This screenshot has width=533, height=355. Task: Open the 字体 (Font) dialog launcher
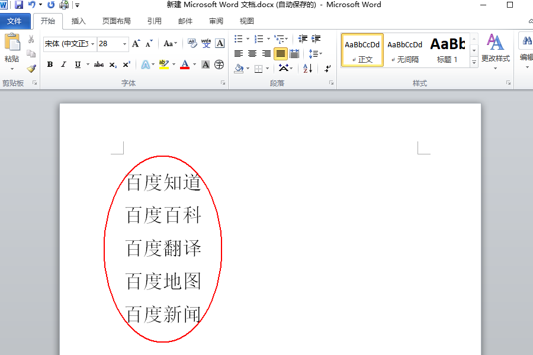click(223, 83)
